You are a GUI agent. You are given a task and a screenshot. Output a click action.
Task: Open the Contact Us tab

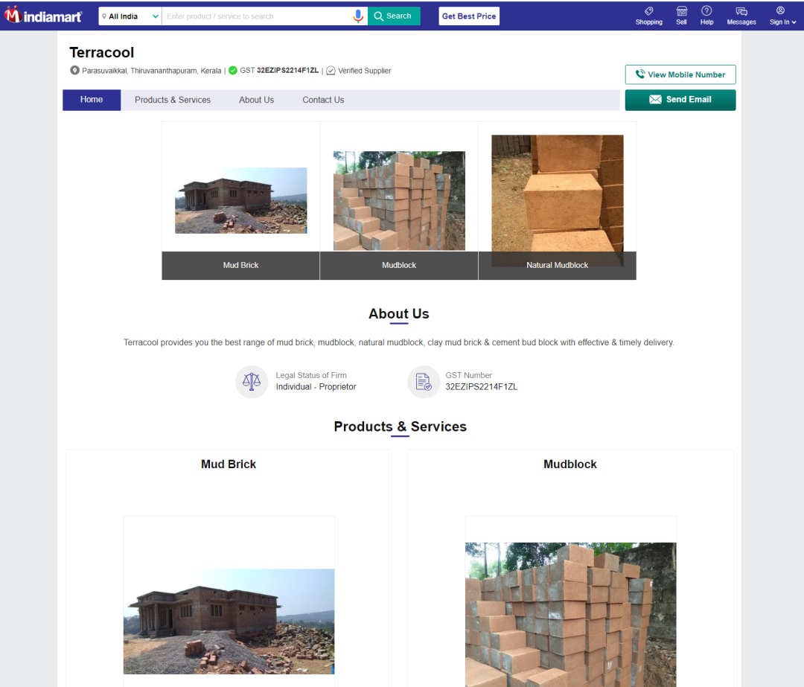click(322, 100)
